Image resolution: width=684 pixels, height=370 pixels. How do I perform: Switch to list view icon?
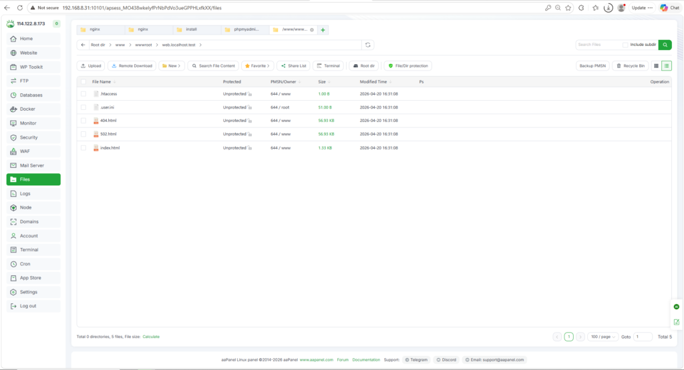667,66
